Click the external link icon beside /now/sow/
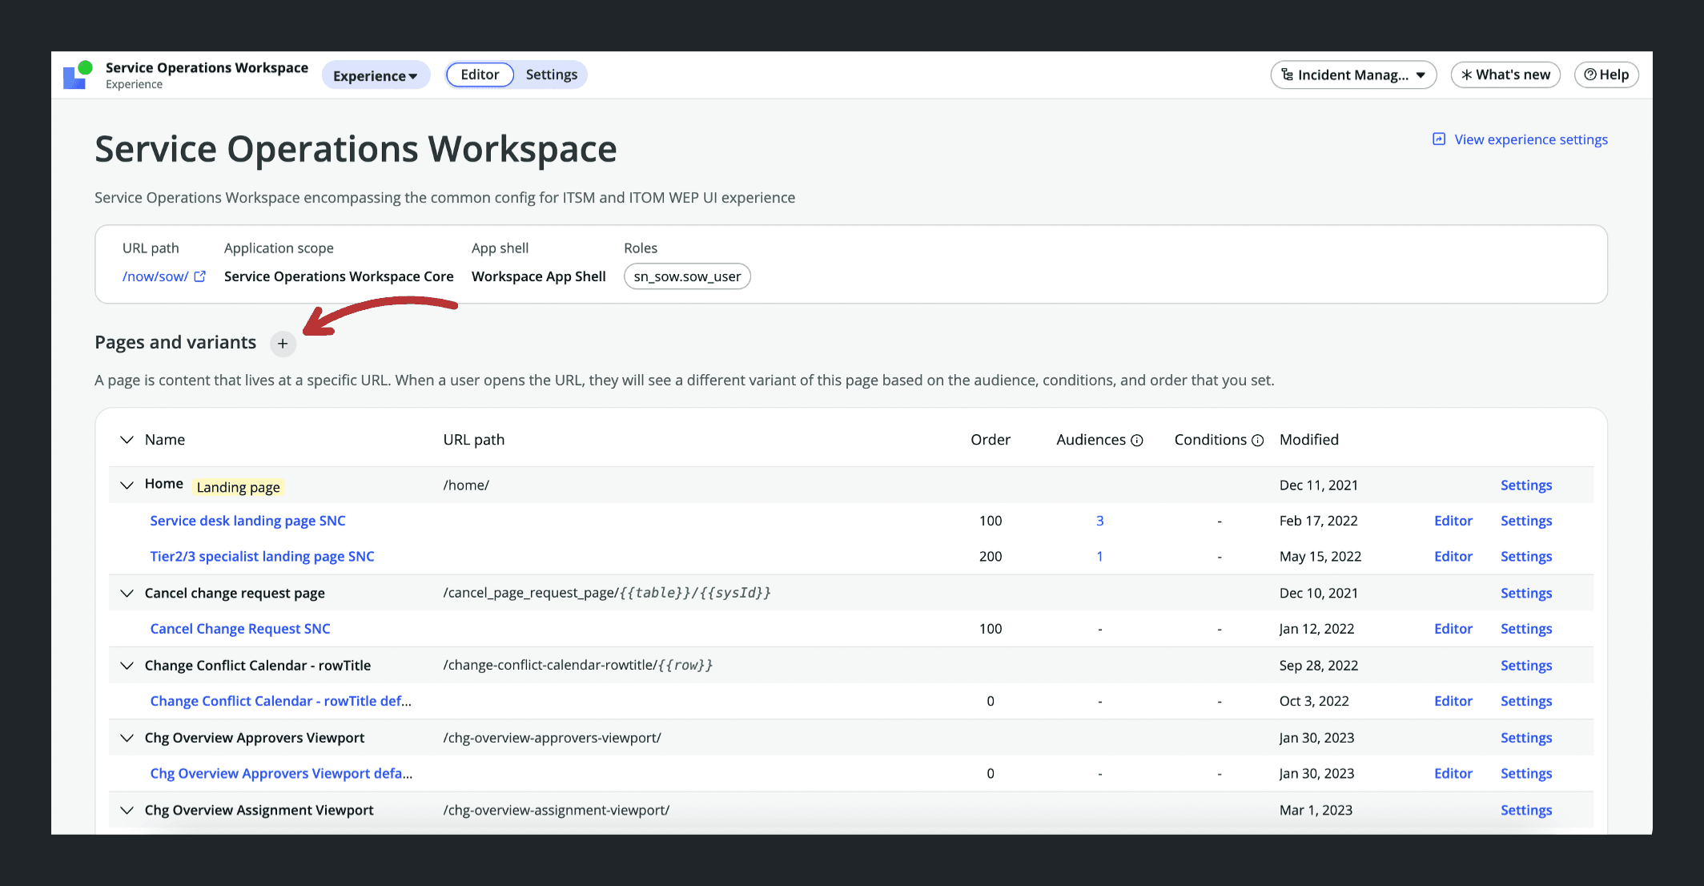 coord(200,276)
